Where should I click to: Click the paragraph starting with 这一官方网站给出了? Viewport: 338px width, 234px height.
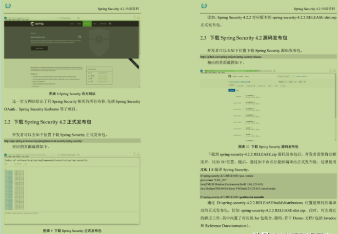click(72, 105)
